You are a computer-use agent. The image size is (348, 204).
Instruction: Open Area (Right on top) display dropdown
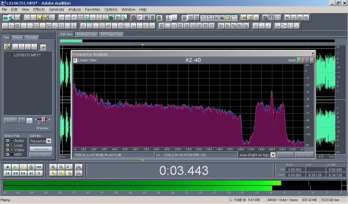tap(273, 155)
